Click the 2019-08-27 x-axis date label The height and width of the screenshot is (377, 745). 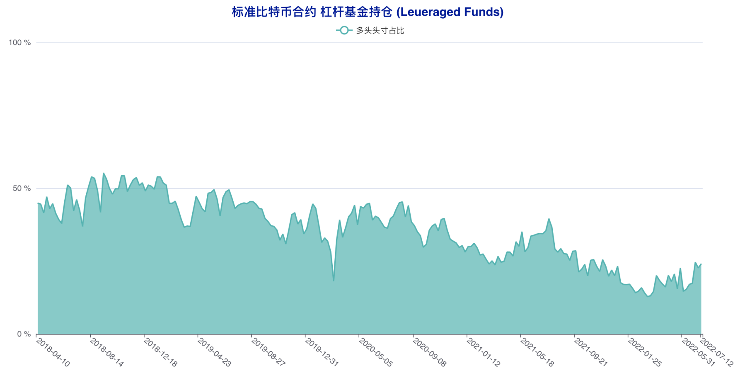coord(268,353)
